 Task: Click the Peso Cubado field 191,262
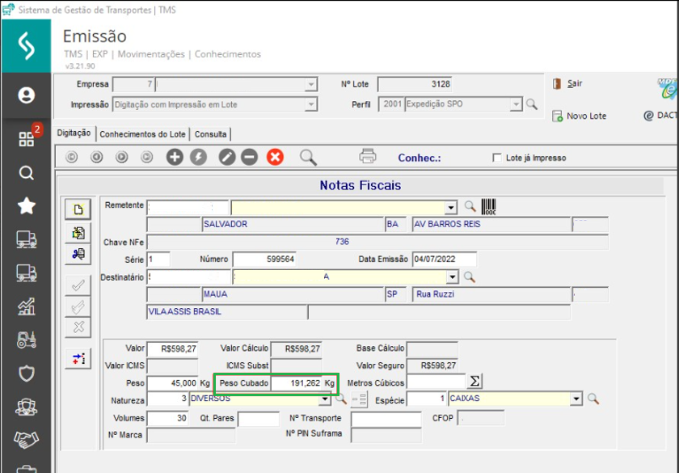[297, 383]
